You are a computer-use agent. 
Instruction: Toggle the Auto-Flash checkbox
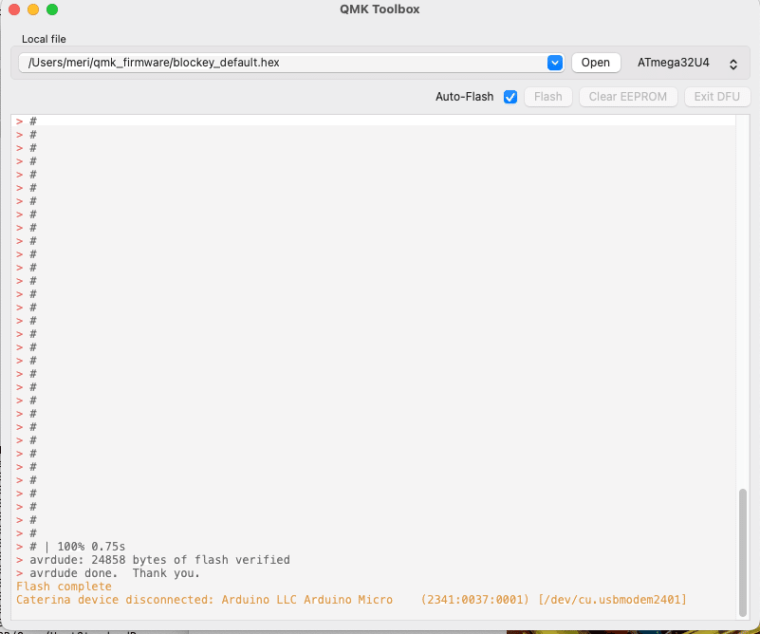pos(510,97)
